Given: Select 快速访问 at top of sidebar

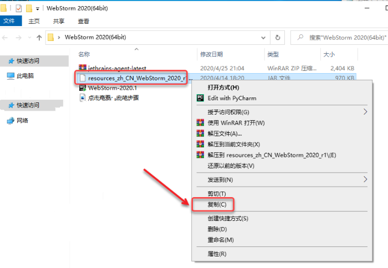Looking at the screenshot, I should coord(34,61).
